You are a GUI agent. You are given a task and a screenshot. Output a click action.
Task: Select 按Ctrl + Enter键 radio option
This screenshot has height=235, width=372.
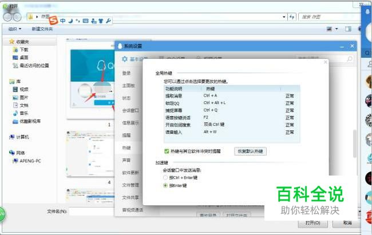pos(165,178)
